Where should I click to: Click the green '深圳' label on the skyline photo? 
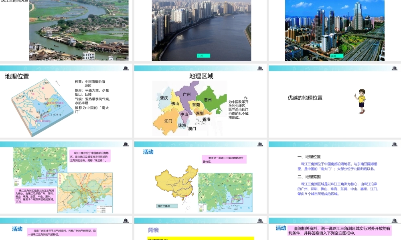coord(336,56)
